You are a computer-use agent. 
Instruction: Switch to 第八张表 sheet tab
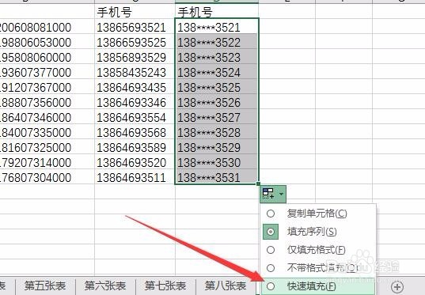[x=226, y=286]
